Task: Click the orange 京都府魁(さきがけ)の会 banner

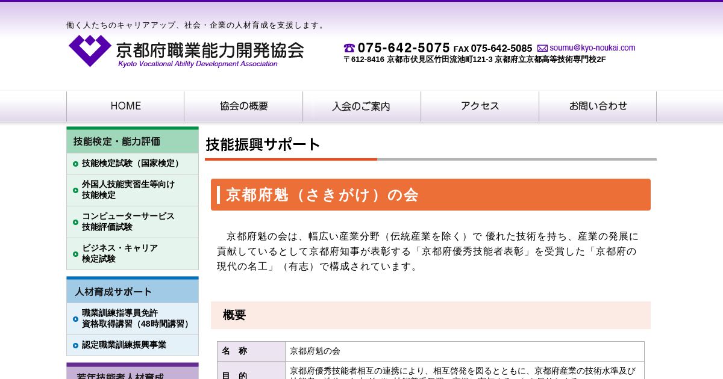Action: click(431, 194)
